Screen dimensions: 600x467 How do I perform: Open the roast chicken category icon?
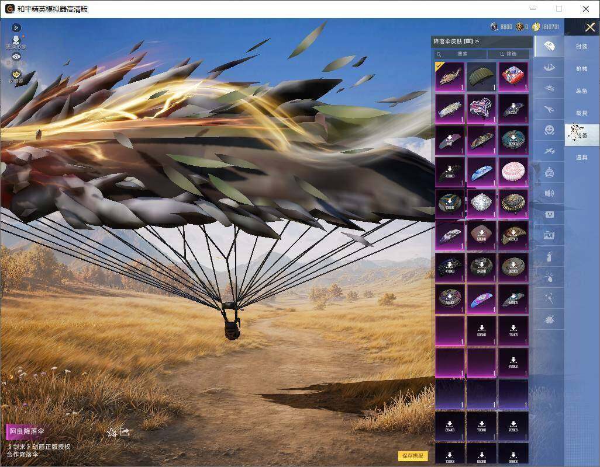point(549,319)
